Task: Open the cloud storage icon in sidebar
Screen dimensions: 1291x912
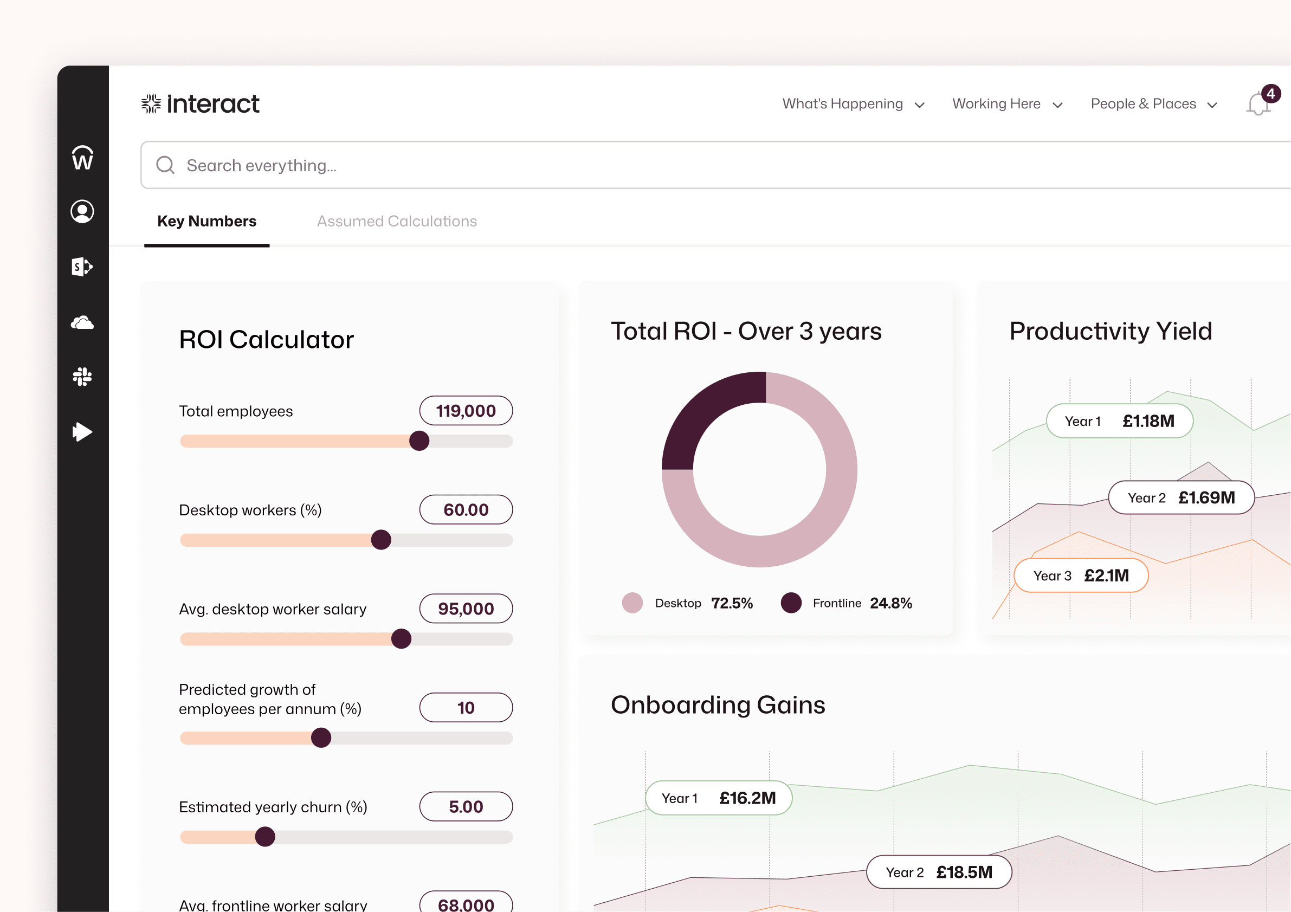Action: [x=82, y=322]
